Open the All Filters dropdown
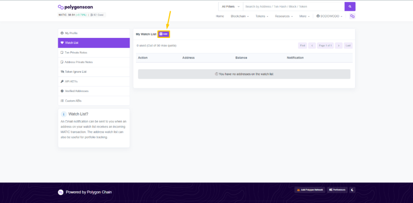This screenshot has width=413, height=203. (x=231, y=6)
